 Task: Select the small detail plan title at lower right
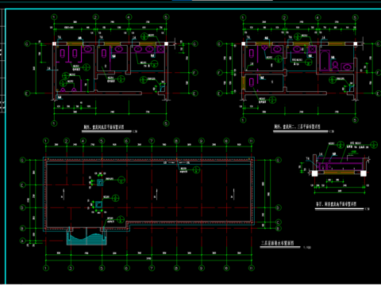tap(337, 204)
